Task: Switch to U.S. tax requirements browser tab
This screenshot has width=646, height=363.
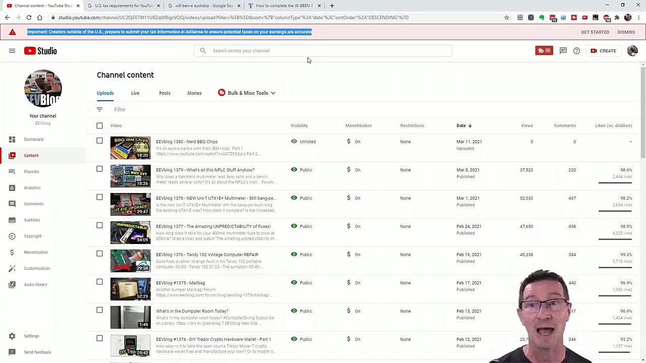Action: coord(123,6)
